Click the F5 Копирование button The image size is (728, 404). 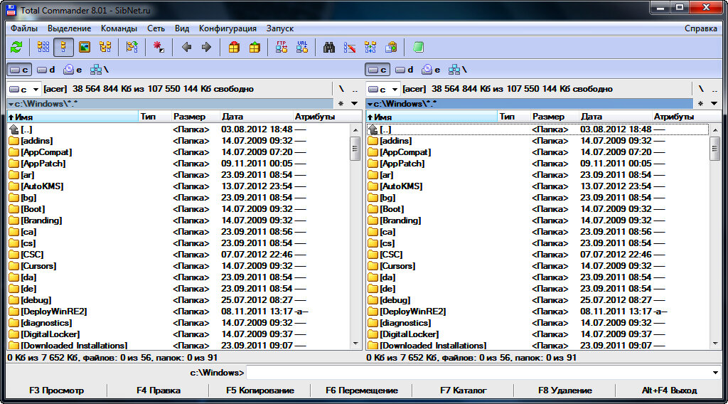260,390
